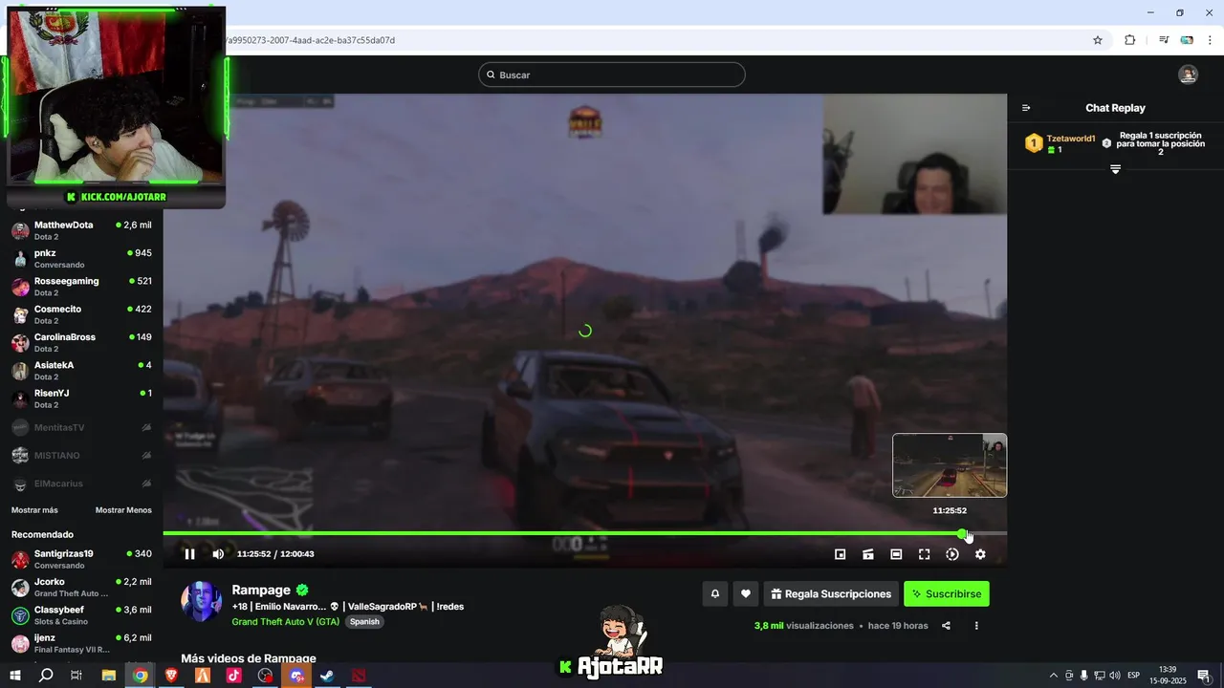Switch to Chrome on taskbar
Viewport: 1224px width, 688px height.
pyautogui.click(x=140, y=676)
